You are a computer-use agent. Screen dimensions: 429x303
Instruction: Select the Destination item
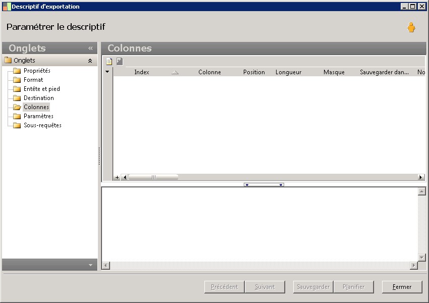click(39, 97)
